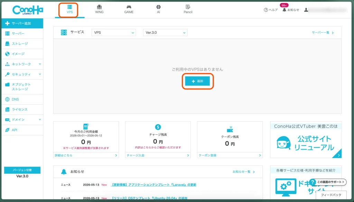The width and height of the screenshot is (354, 202).
Task: Switch to the WING tab
Action: pyautogui.click(x=99, y=9)
